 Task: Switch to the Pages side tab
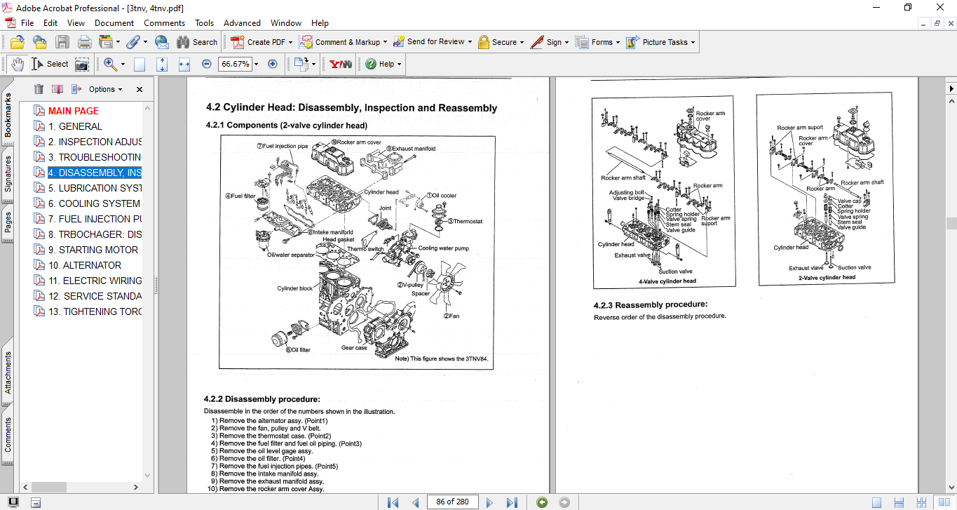tap(8, 222)
